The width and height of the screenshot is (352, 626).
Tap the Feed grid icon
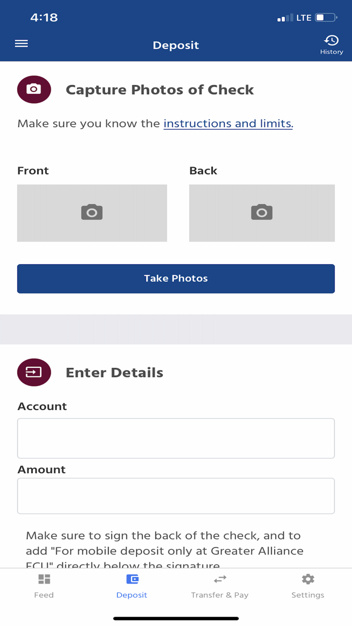44,579
